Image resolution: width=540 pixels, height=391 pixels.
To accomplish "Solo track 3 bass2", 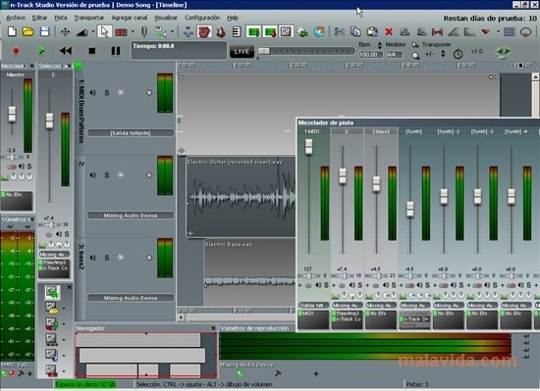I will tap(107, 258).
